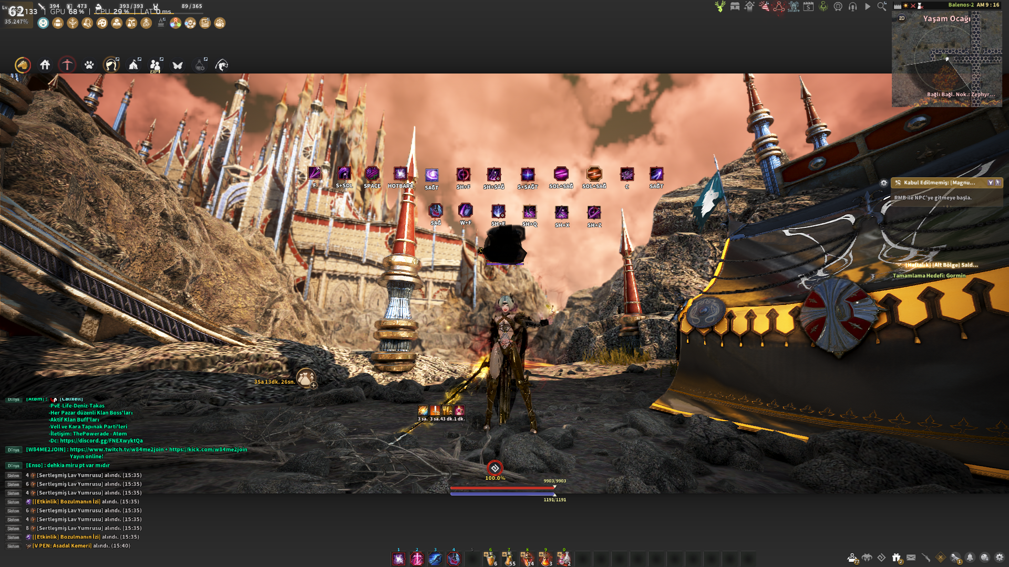The width and height of the screenshot is (1009, 567).
Task: Open the Solare arena icon
Action: point(794,6)
